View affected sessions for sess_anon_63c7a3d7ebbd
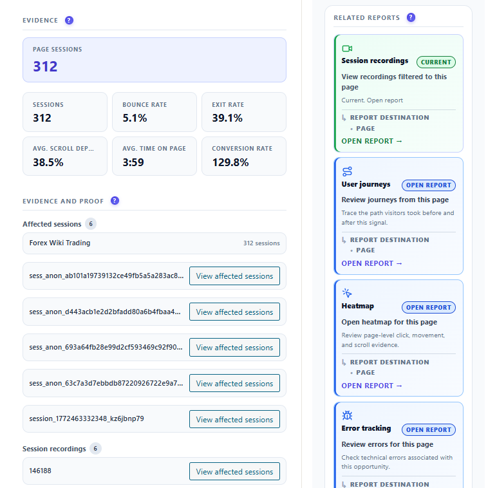This screenshot has height=488, width=497. pyautogui.click(x=234, y=383)
